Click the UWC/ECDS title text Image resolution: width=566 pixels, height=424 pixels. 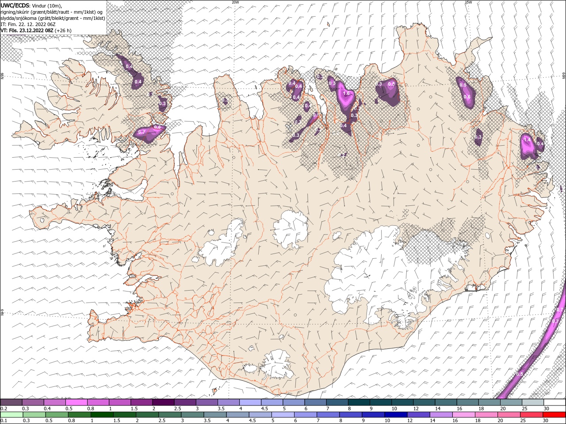(14, 5)
